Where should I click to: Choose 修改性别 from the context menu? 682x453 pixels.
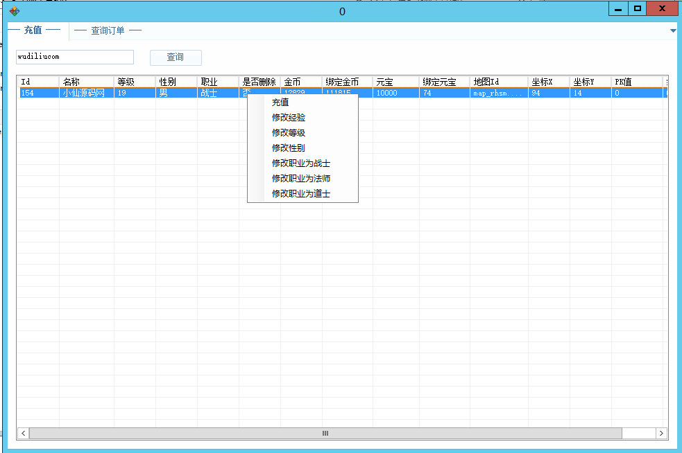(x=302, y=148)
